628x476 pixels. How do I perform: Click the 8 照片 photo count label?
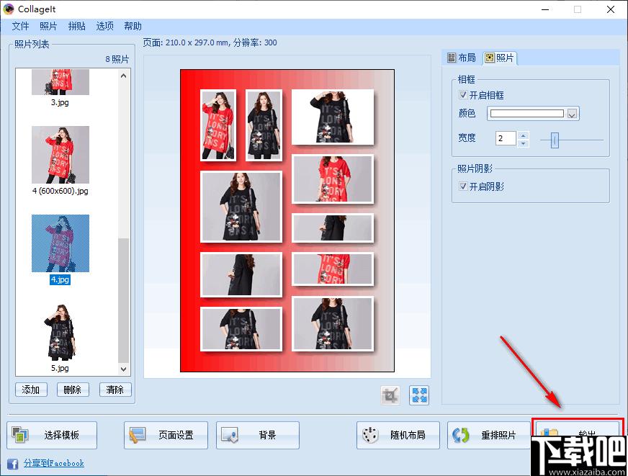[117, 59]
